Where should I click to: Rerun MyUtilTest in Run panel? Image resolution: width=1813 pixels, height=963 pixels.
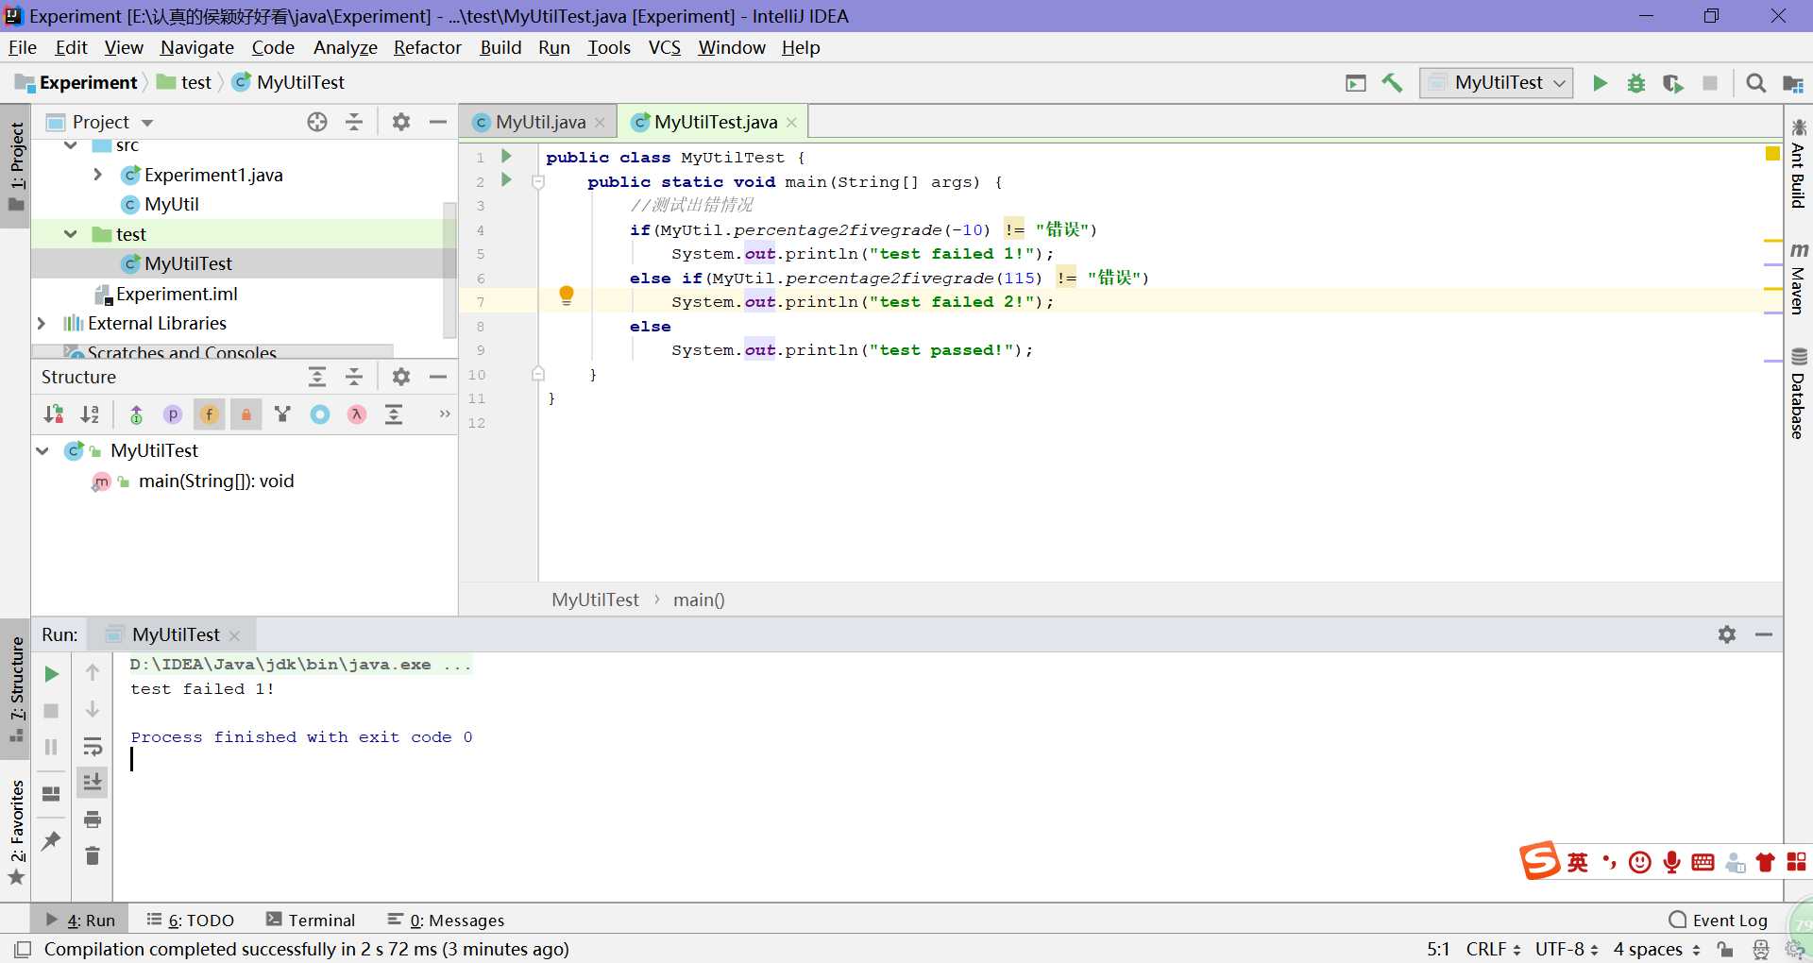pos(52,674)
